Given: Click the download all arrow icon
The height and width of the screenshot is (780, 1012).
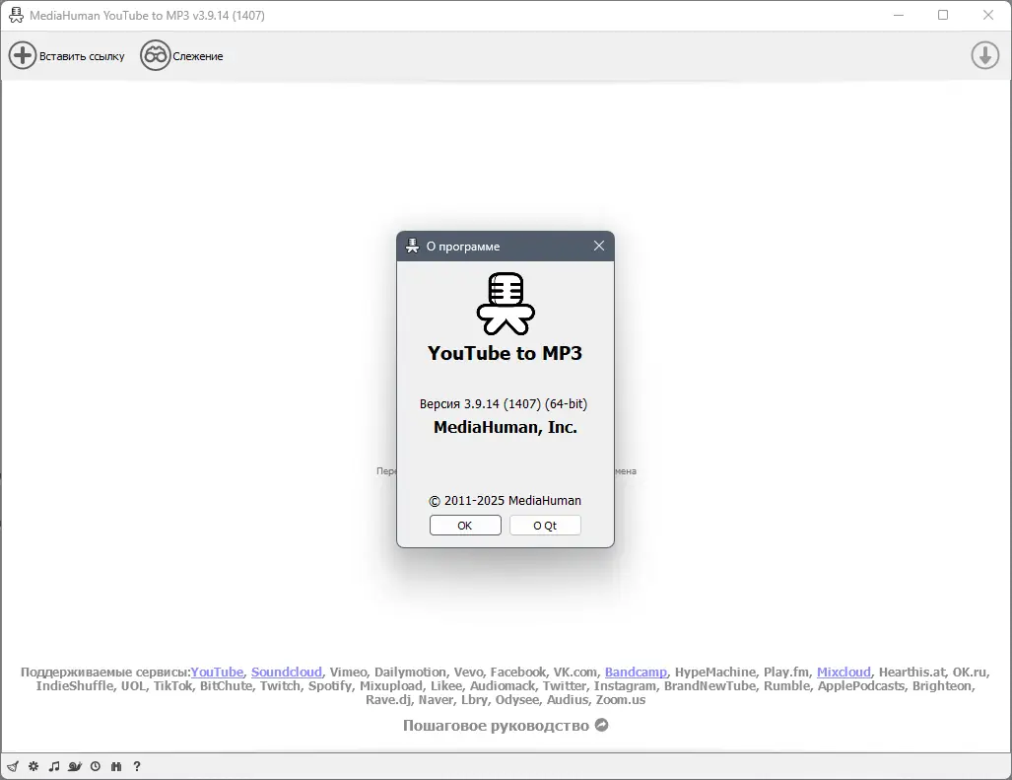Looking at the screenshot, I should (984, 55).
